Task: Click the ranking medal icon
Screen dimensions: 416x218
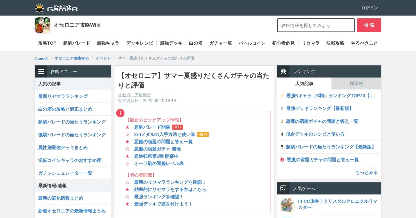Action: point(284,71)
